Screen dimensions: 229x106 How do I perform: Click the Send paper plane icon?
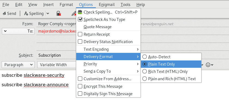point(4,14)
